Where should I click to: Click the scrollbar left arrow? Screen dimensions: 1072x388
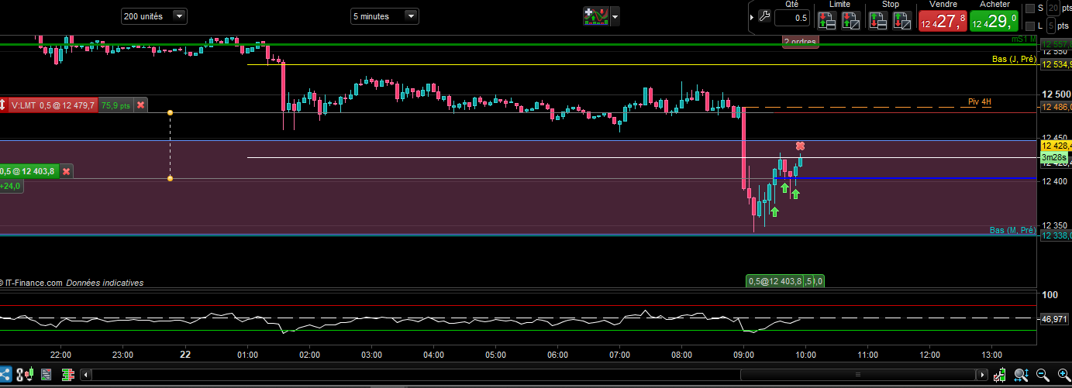click(86, 375)
